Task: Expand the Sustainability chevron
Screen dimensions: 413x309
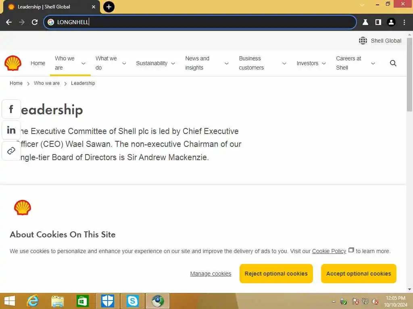Action: click(173, 63)
